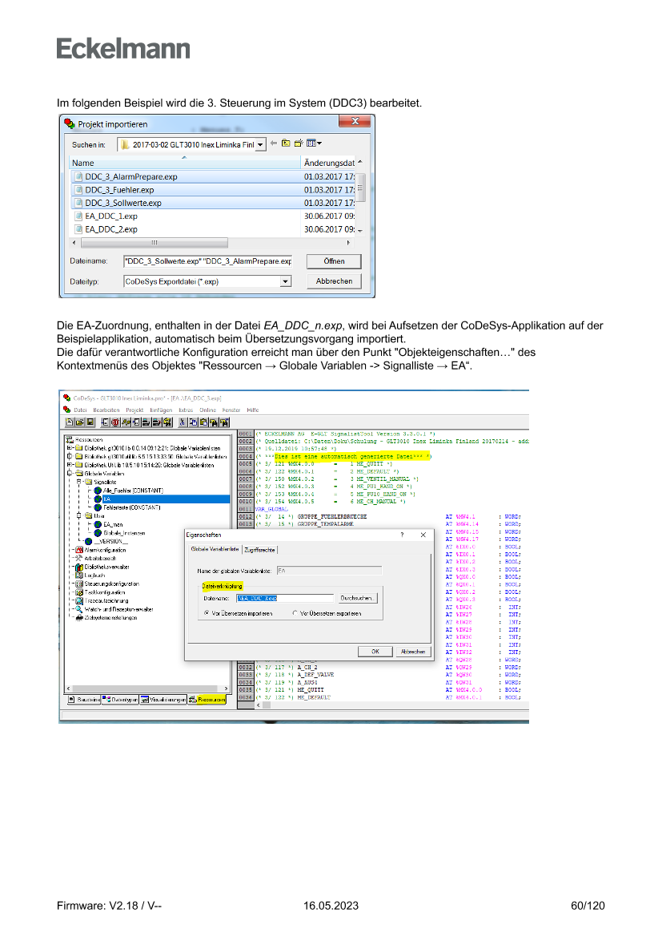Switch to the Zugriffsrechte tab

[x=260, y=550]
